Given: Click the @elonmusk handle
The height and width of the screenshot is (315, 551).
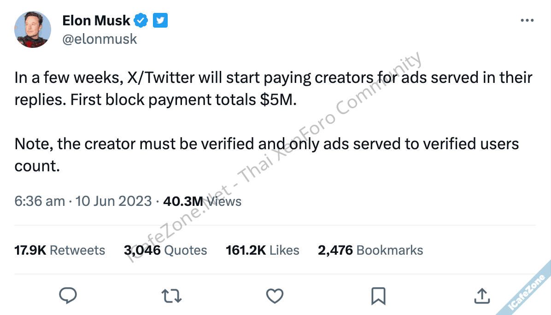Looking at the screenshot, I should click(x=100, y=39).
